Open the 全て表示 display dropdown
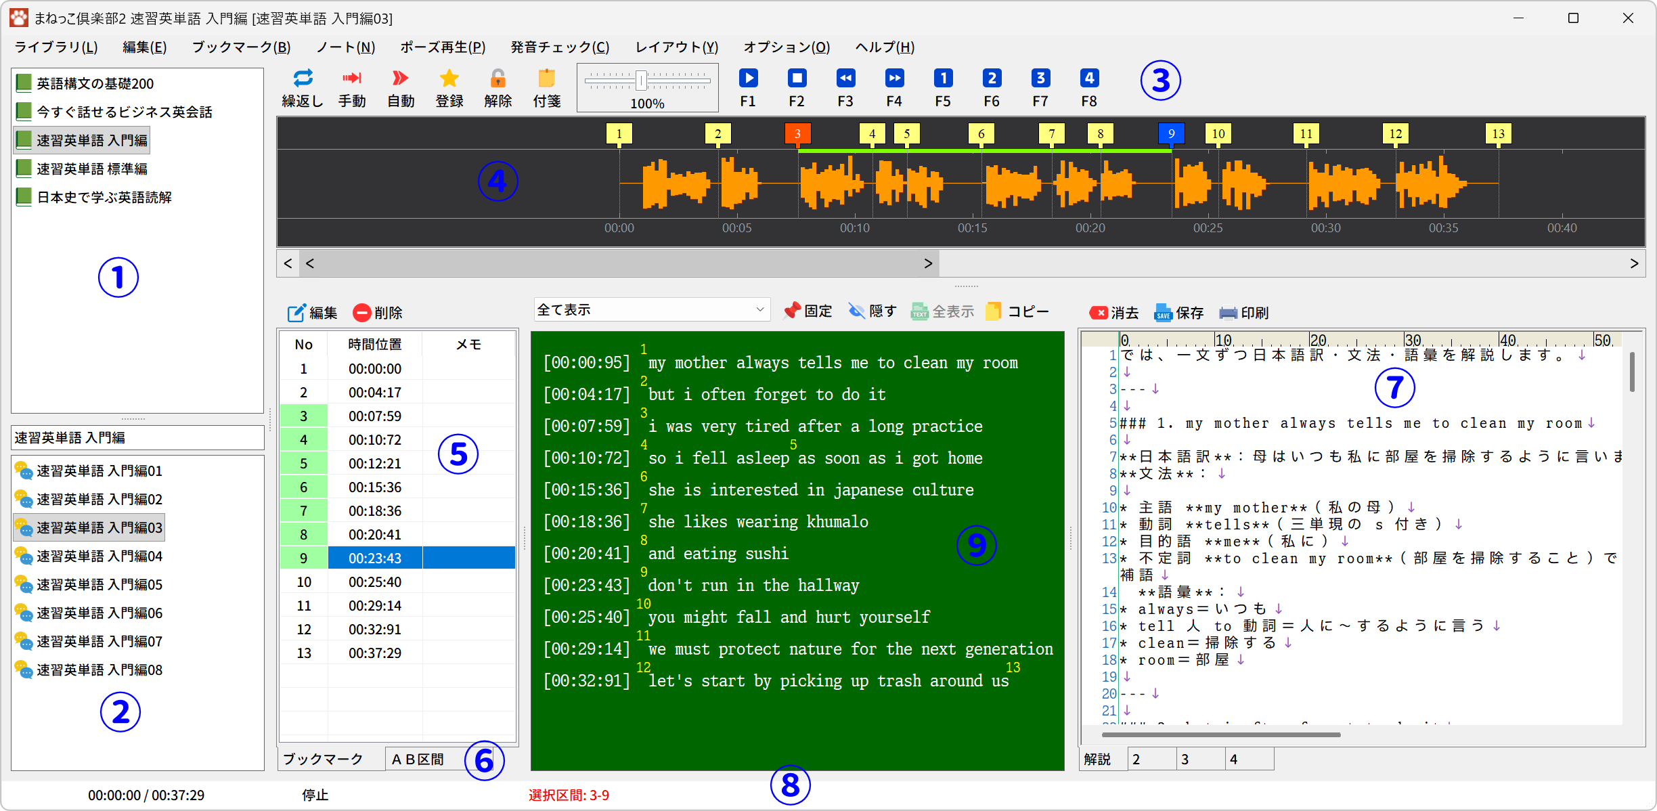 [652, 310]
